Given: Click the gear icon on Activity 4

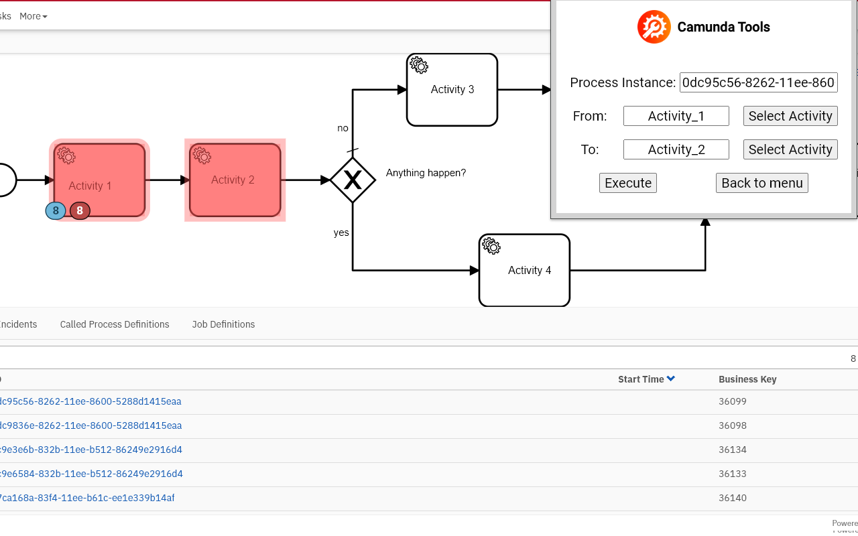Looking at the screenshot, I should coord(491,246).
